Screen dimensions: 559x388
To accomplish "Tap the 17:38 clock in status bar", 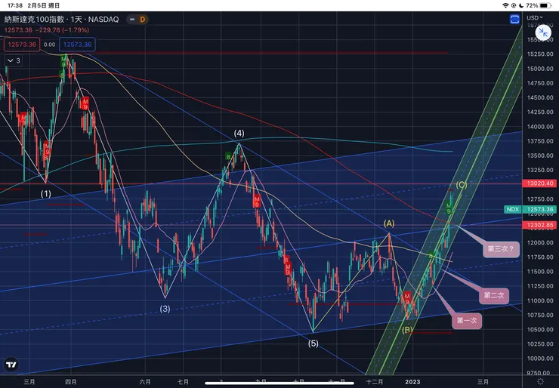I will click(14, 5).
